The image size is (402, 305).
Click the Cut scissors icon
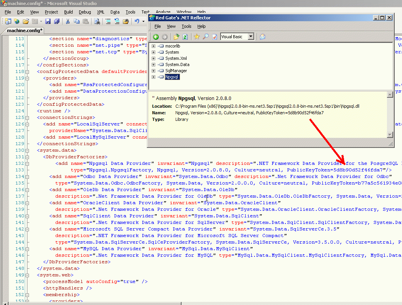(68, 21)
